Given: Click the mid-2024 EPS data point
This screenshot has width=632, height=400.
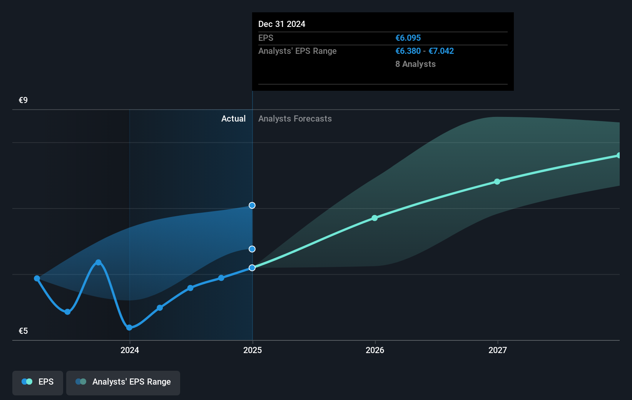Looking at the screenshot, I should click(191, 288).
